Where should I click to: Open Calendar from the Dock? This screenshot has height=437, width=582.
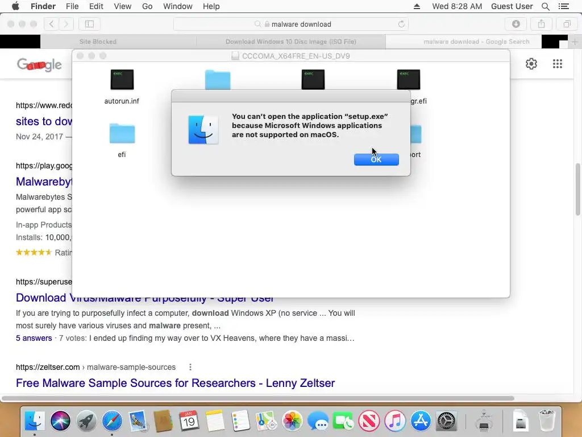pos(189,421)
